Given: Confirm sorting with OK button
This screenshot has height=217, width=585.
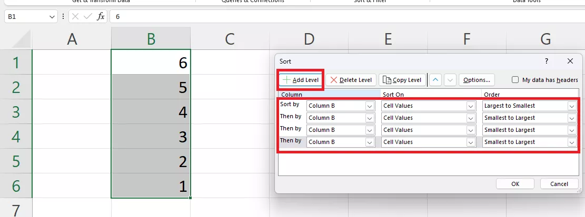Looking at the screenshot, I should [515, 184].
